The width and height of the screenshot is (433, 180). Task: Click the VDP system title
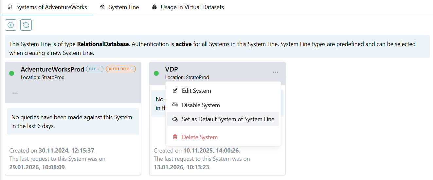click(x=171, y=69)
